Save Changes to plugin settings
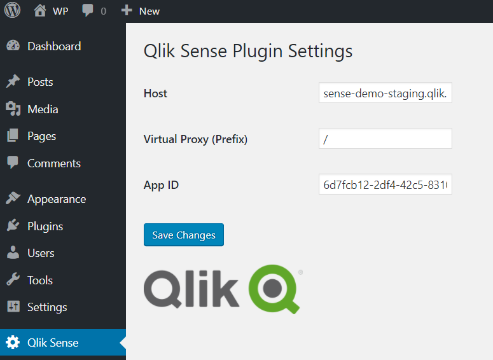This screenshot has width=493, height=360. pos(184,235)
